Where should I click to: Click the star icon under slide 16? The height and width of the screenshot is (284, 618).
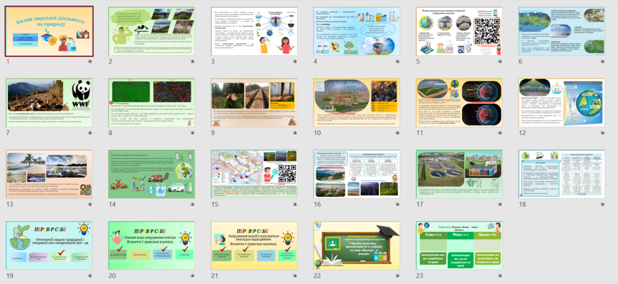click(x=397, y=204)
